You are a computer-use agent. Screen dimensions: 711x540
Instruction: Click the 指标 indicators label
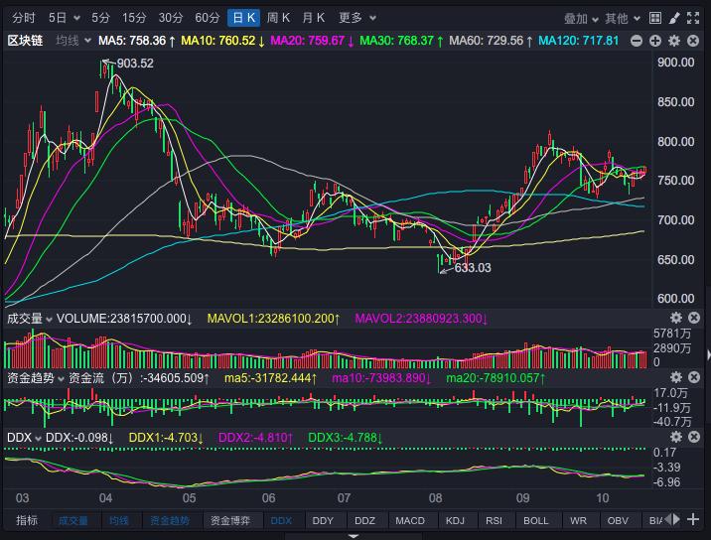point(27,520)
